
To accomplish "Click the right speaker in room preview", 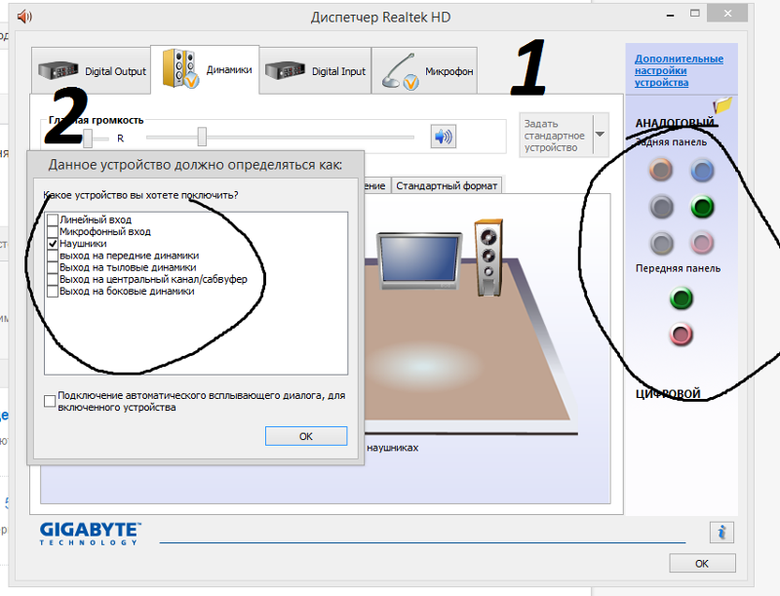I will coord(488,258).
